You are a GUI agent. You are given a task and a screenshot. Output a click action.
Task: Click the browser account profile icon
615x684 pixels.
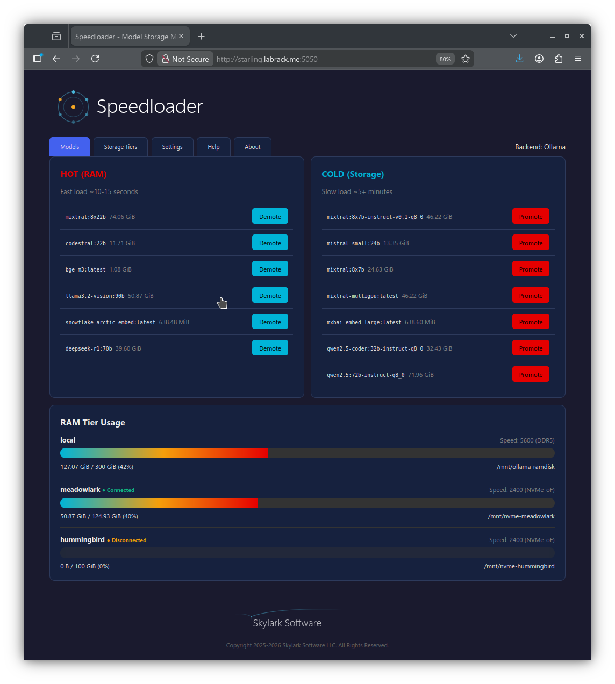point(539,59)
